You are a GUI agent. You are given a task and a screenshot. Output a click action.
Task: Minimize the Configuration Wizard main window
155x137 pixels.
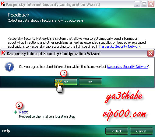(137, 4)
